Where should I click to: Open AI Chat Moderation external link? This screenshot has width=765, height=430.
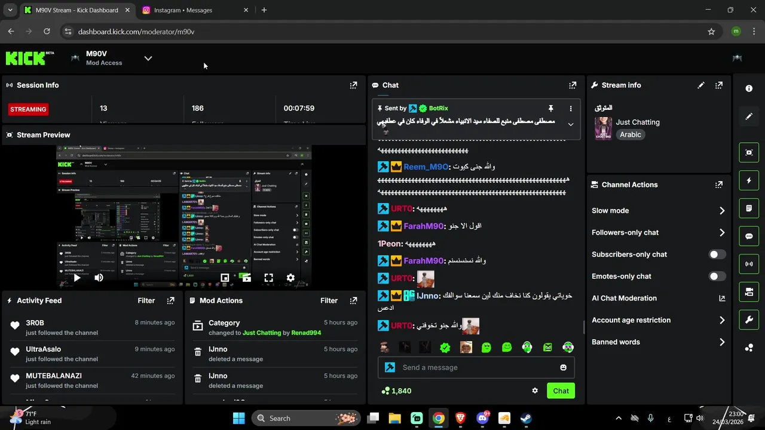point(722,298)
